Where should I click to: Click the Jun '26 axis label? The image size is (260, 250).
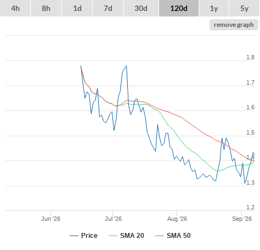(x=50, y=219)
